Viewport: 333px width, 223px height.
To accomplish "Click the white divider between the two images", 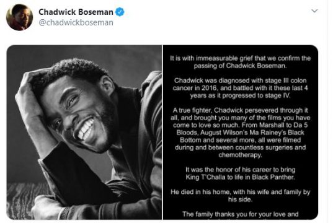I will (x=162, y=132).
